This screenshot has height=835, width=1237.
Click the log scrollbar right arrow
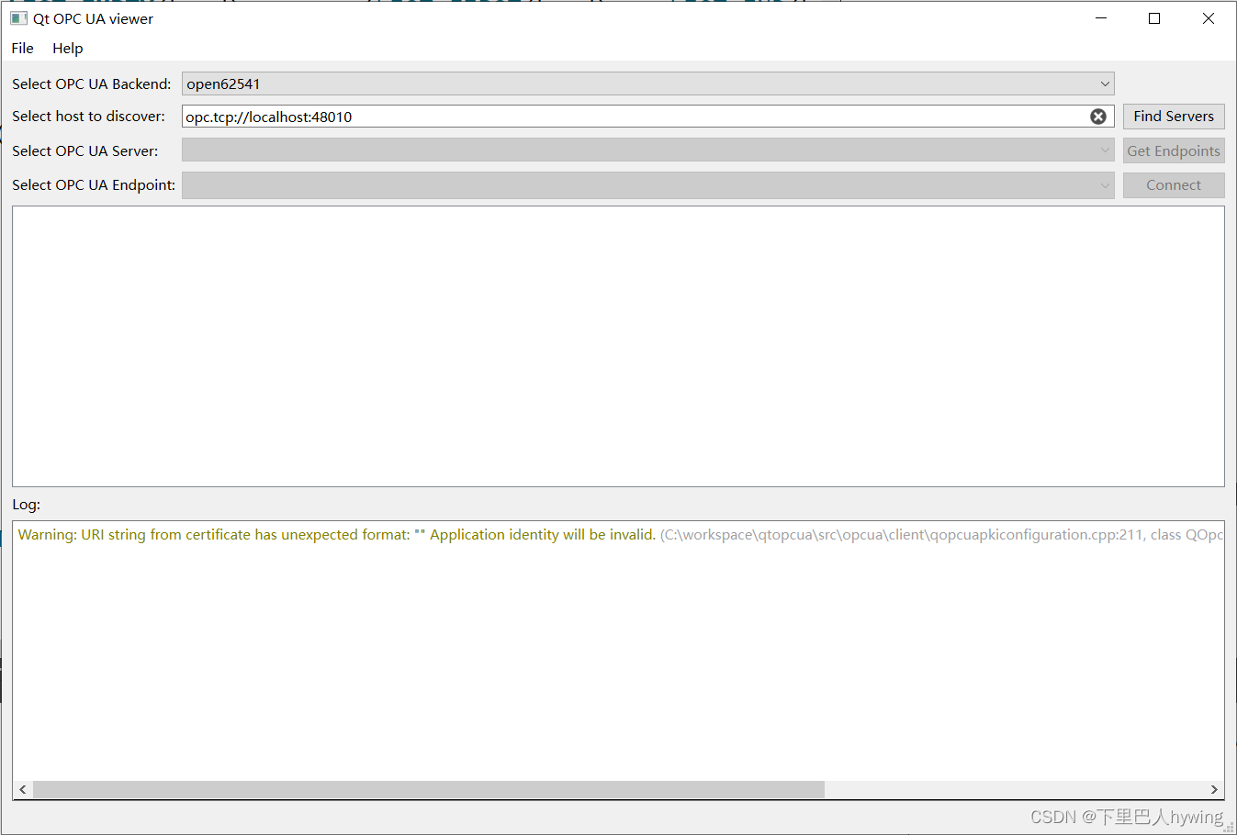point(1214,790)
